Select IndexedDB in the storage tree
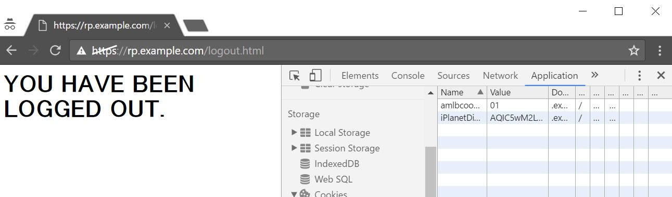The image size is (672, 197). click(x=337, y=164)
